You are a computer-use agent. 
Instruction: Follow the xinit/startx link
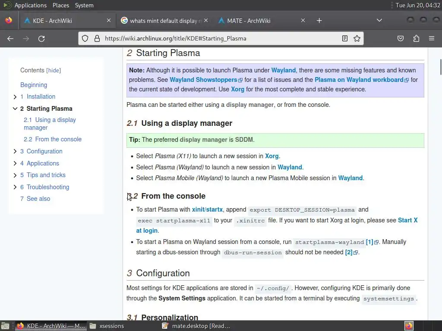pyautogui.click(x=207, y=210)
